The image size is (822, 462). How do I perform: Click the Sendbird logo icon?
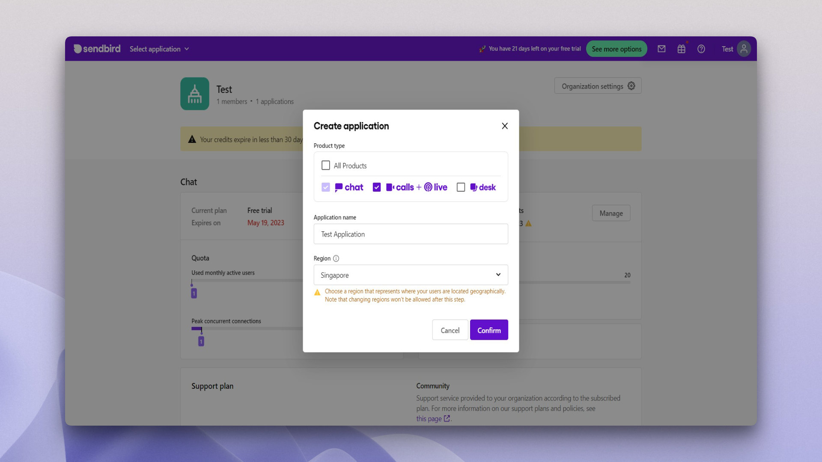click(77, 49)
